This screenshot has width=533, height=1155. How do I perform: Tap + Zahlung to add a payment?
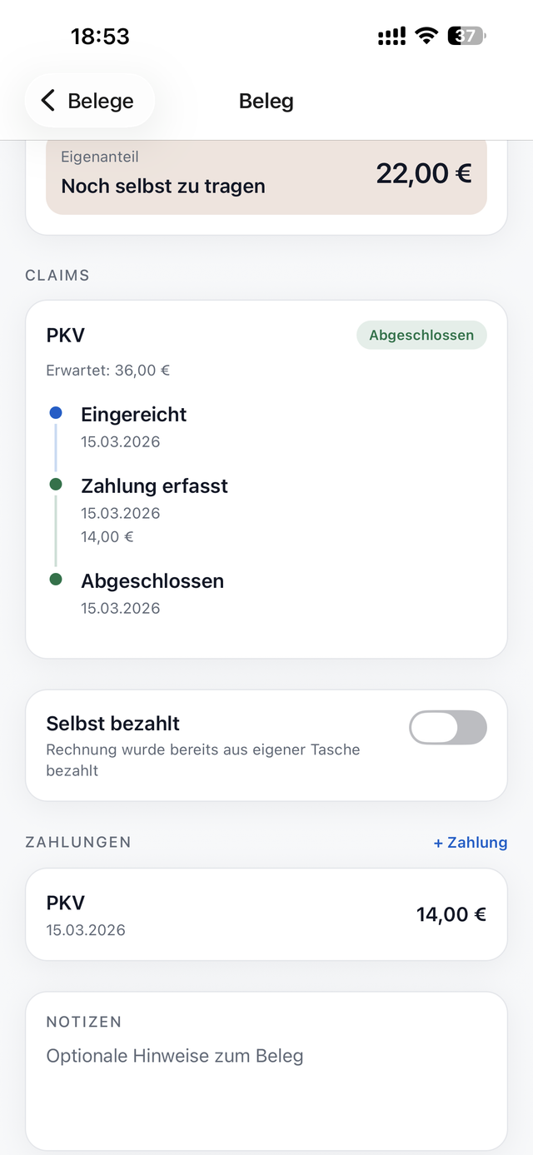click(x=470, y=842)
